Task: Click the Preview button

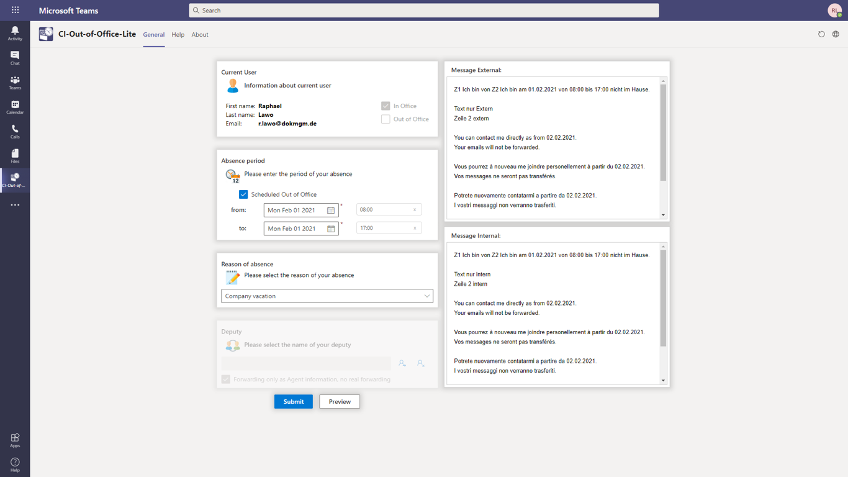Action: coord(340,402)
